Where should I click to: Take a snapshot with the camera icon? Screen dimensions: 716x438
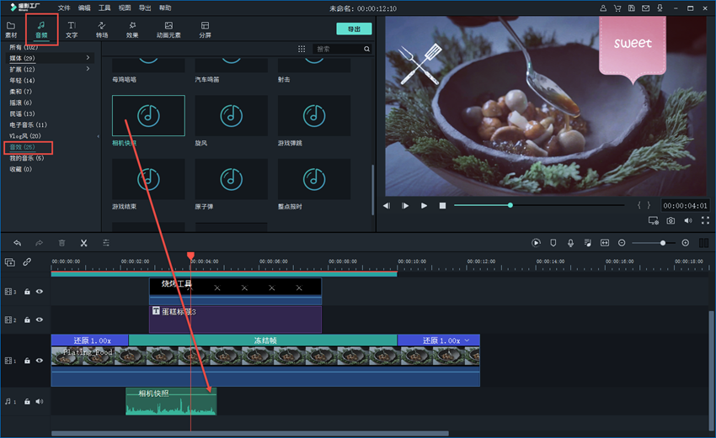671,221
